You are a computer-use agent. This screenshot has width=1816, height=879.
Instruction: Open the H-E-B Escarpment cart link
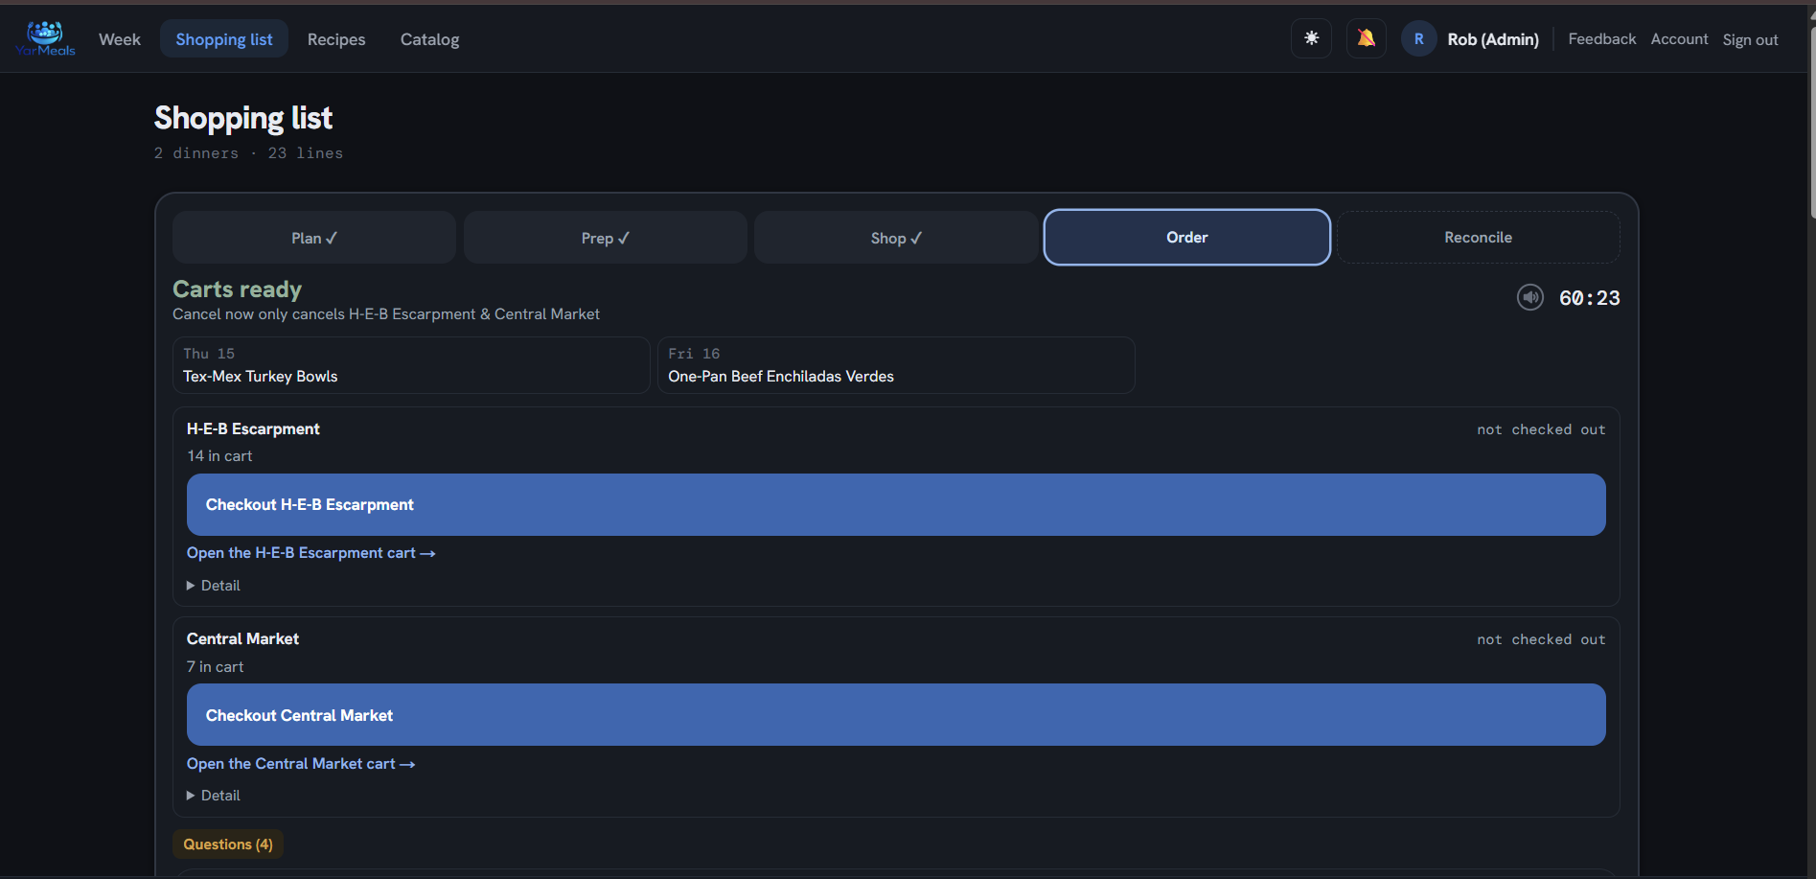coord(311,553)
